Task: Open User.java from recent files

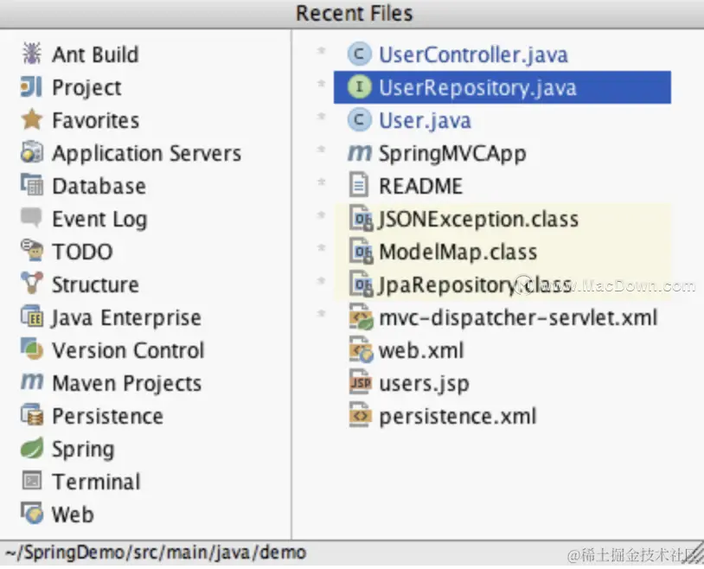Action: [x=424, y=120]
